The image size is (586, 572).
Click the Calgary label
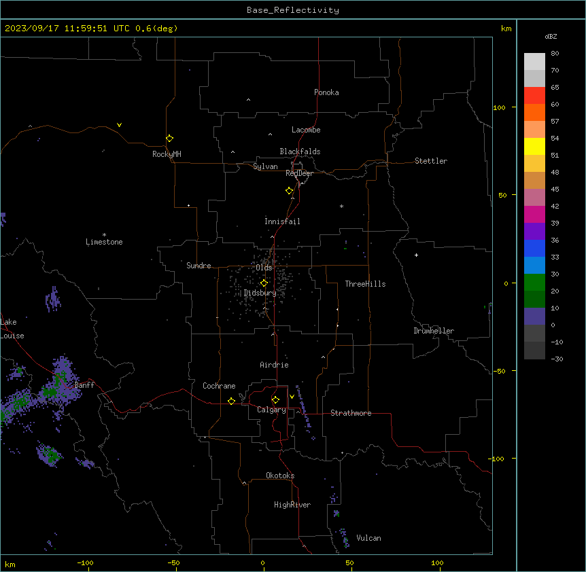coord(271,410)
